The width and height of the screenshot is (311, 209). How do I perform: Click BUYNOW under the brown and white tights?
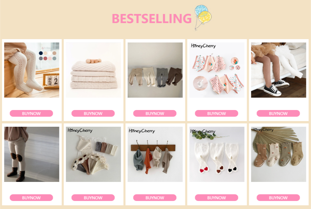(278, 113)
